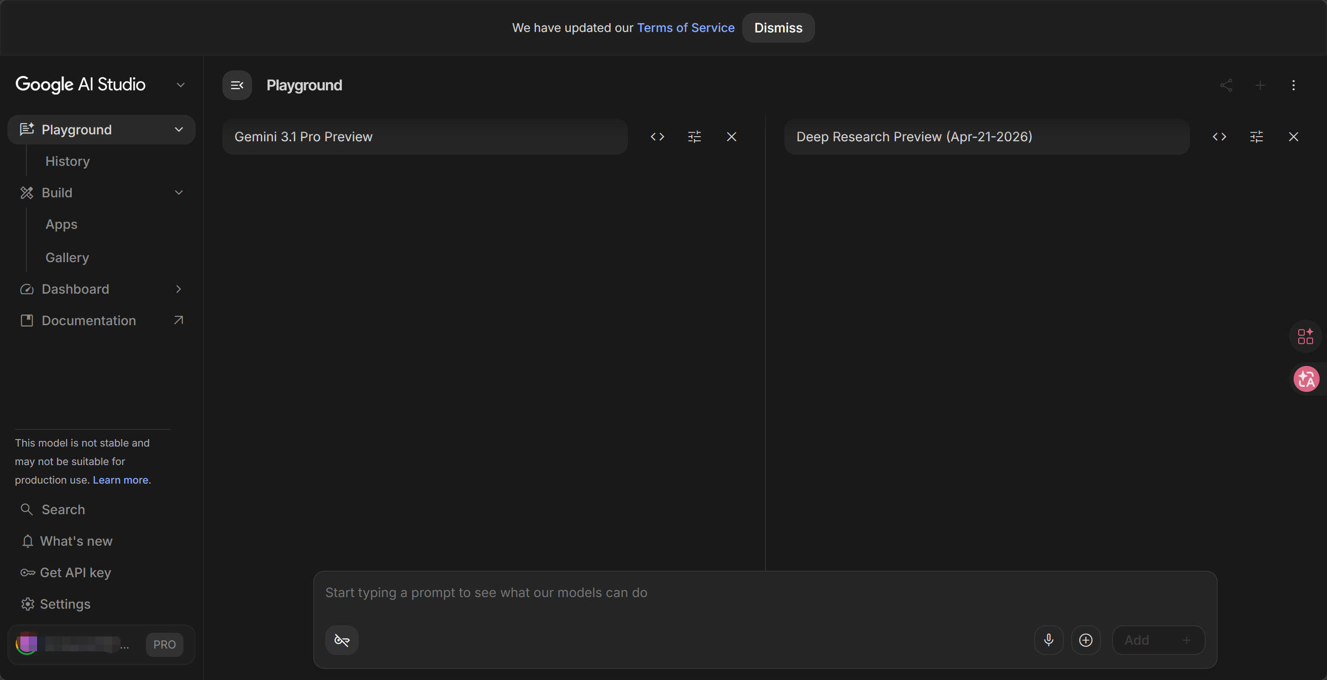
Task: Open What's new notifications
Action: coord(66,541)
